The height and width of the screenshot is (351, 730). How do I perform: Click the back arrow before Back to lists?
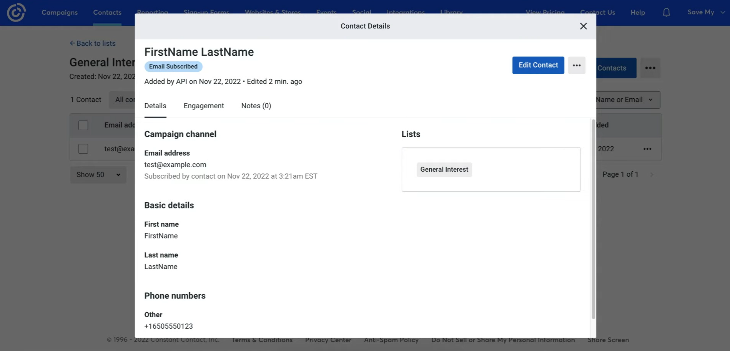click(x=72, y=43)
